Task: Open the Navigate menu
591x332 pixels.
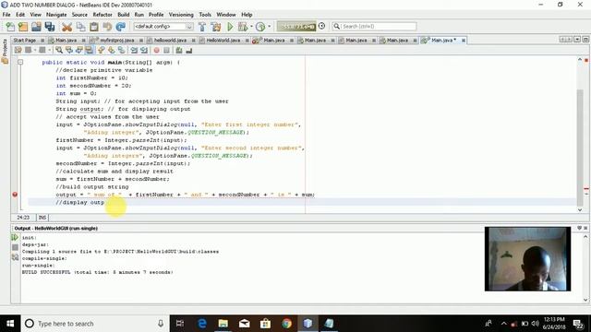Action: (56, 15)
